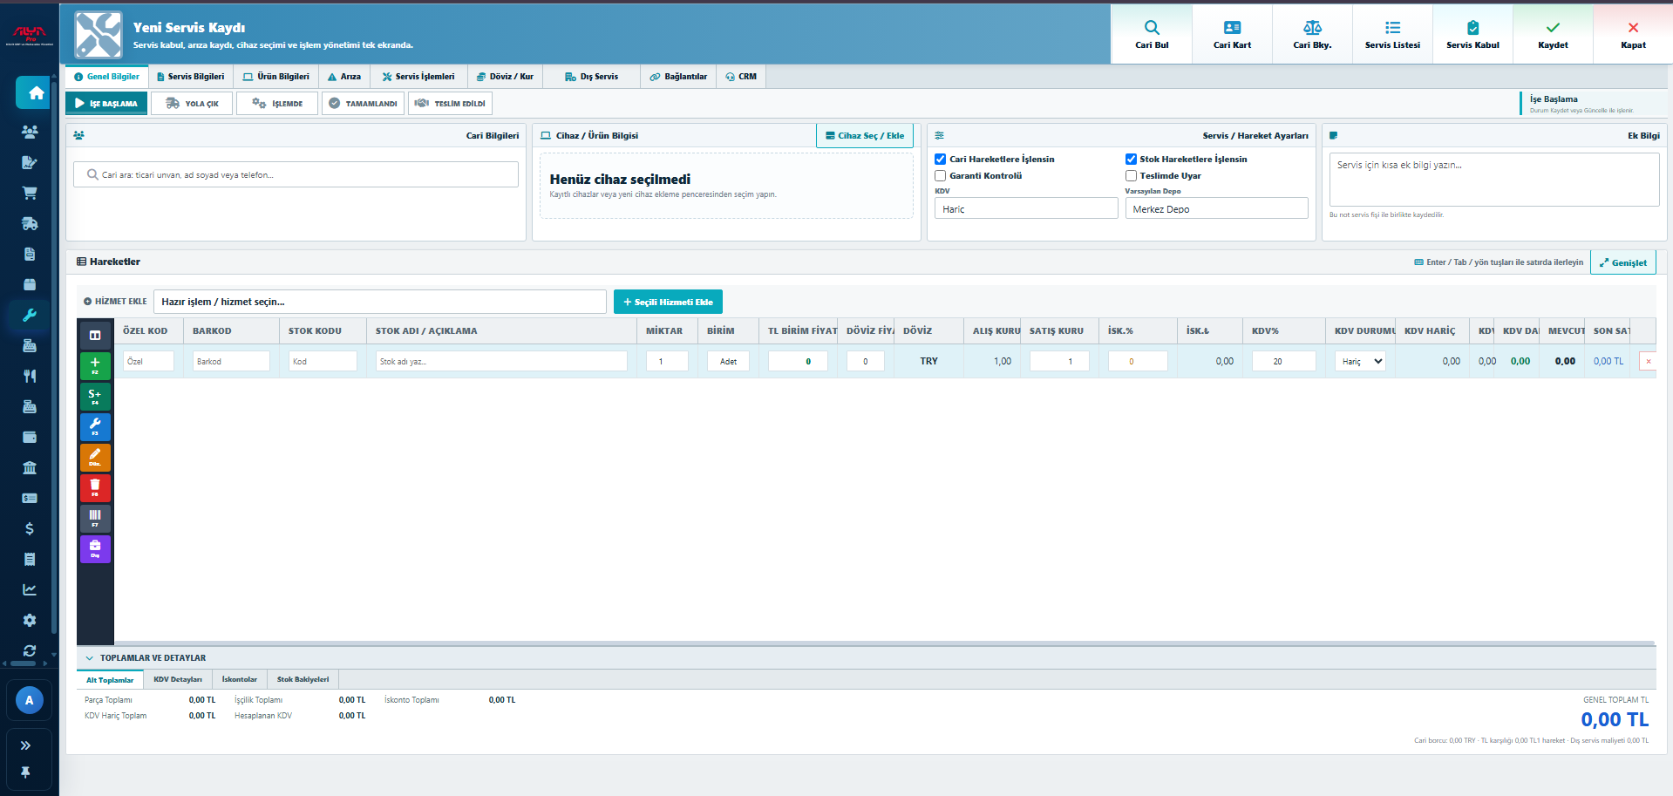Image resolution: width=1673 pixels, height=796 pixels.
Task: Enable the Teslimde Uyar checkbox
Action: point(1131,175)
